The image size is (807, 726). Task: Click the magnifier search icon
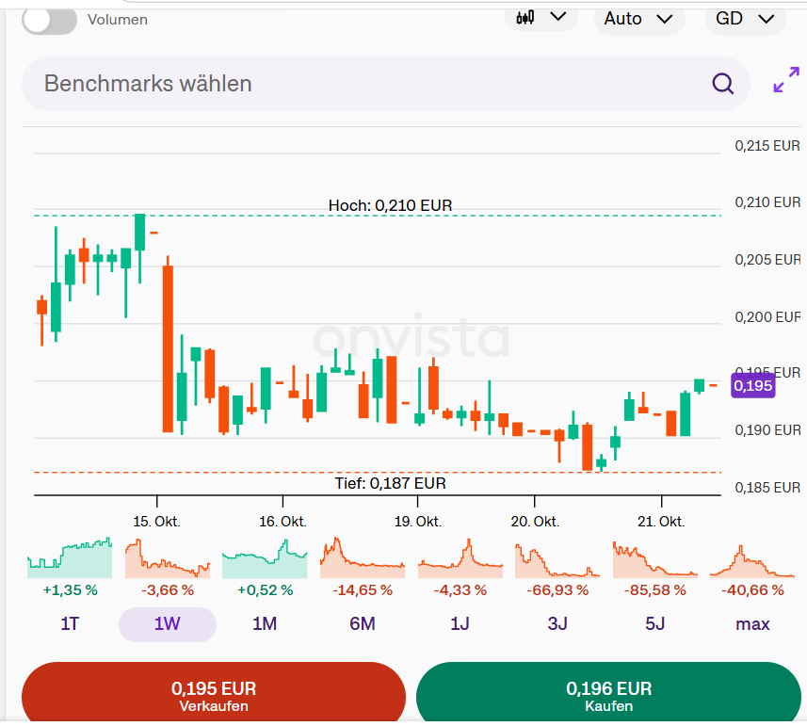pyautogui.click(x=722, y=84)
